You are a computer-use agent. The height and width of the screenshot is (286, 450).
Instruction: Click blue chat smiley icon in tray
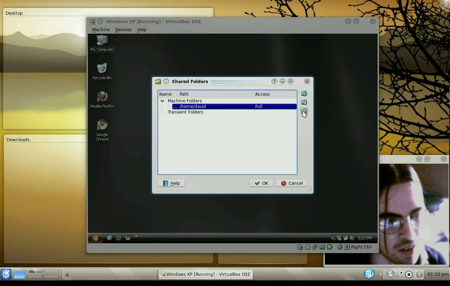[x=369, y=274]
